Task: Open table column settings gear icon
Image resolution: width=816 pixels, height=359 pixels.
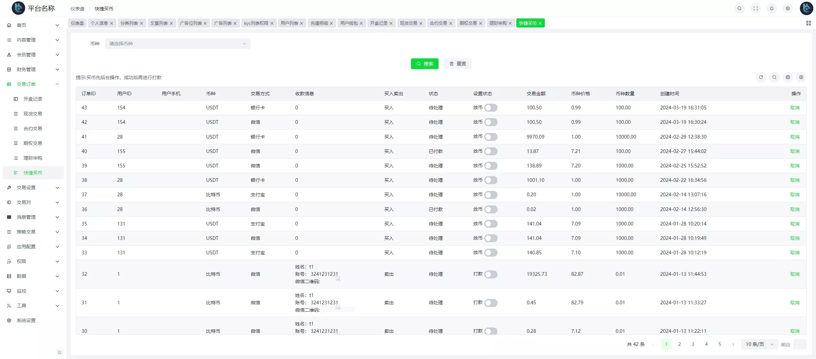Action: point(801,77)
